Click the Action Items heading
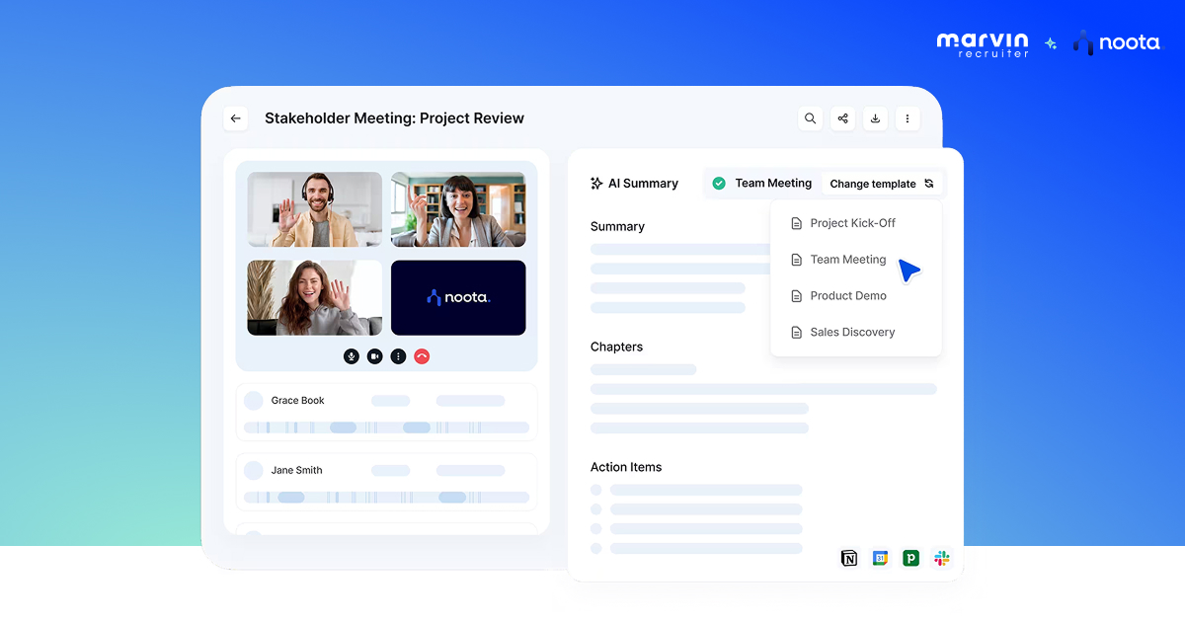The height and width of the screenshot is (622, 1185). point(626,468)
